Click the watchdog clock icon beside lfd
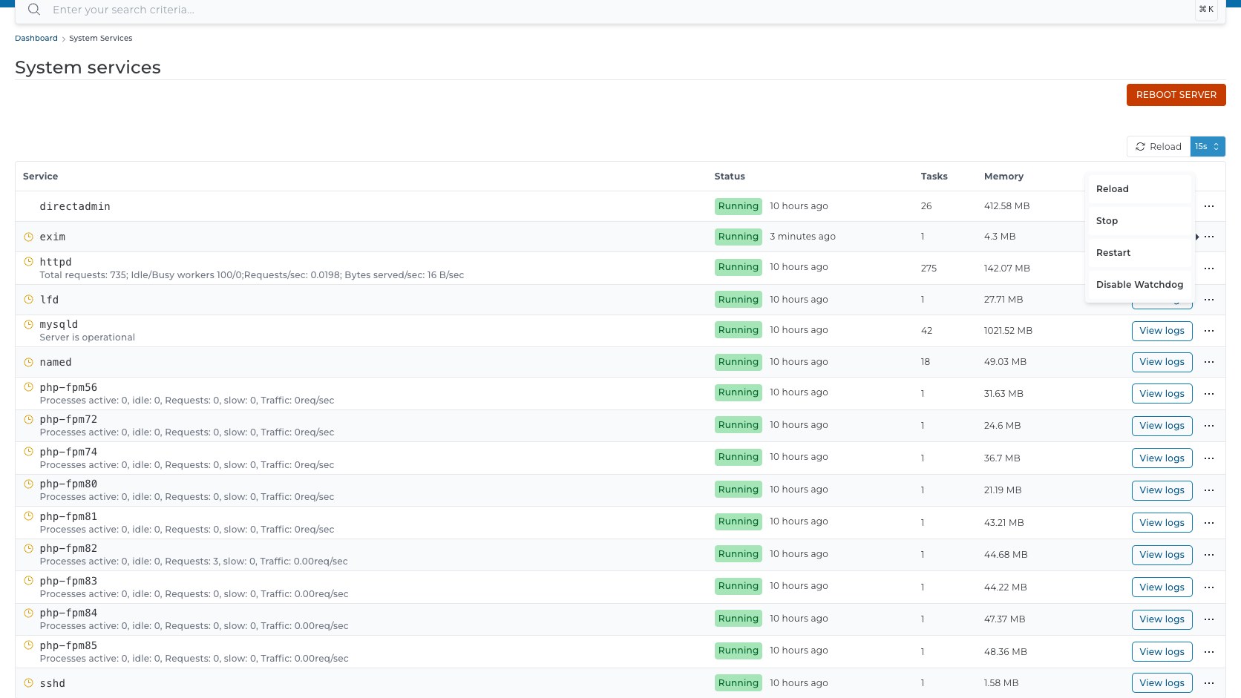 (x=29, y=300)
